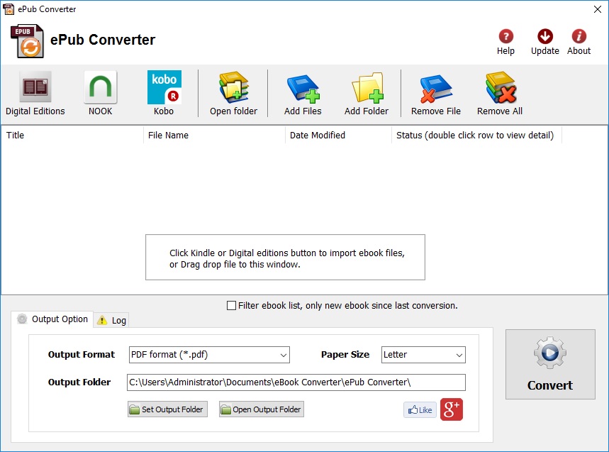Click the Google Plus share icon

[452, 409]
